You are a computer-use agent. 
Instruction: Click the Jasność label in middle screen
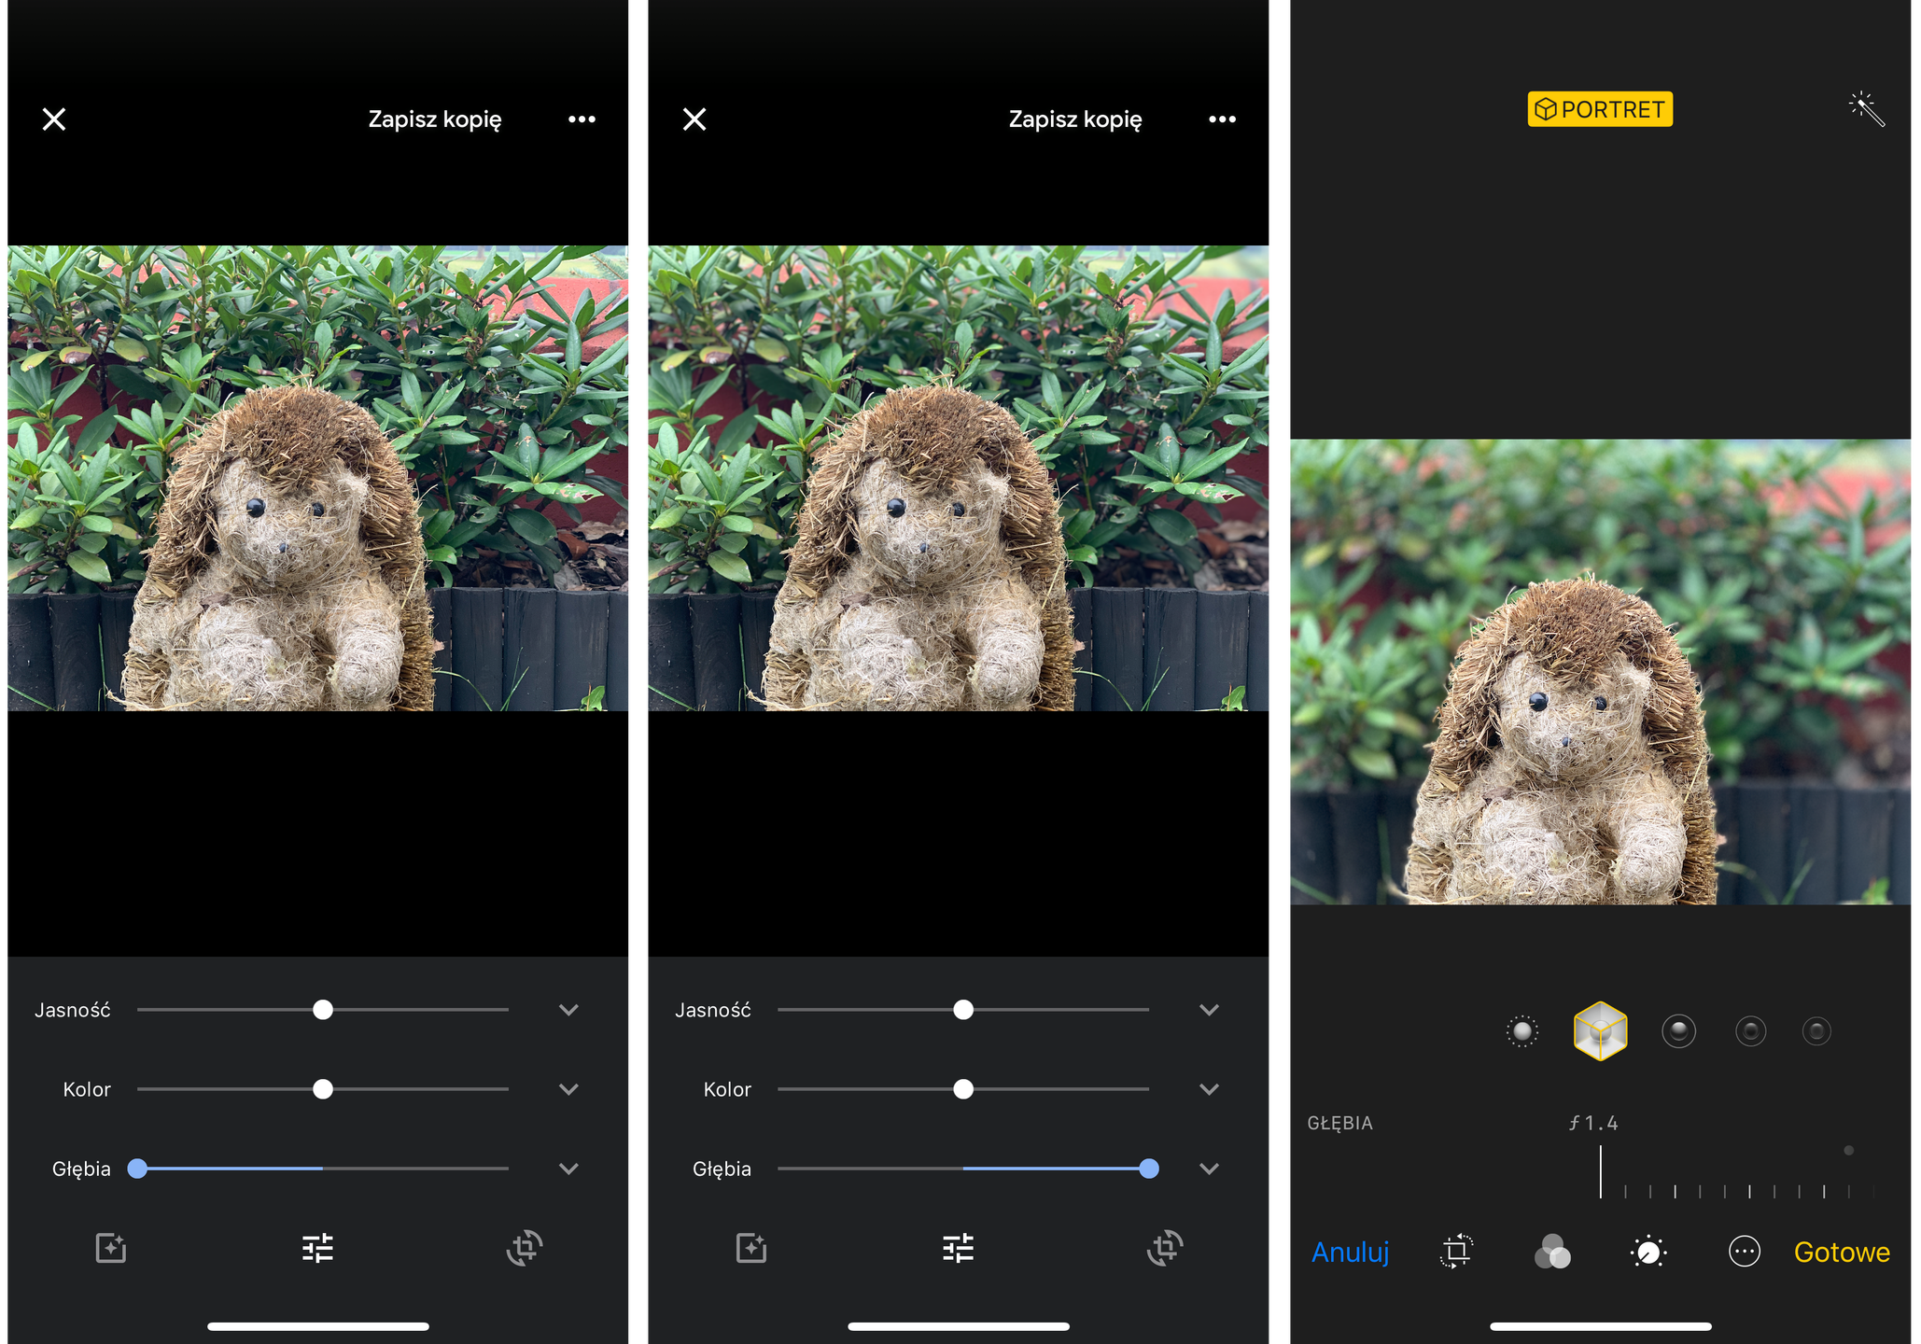(713, 1010)
